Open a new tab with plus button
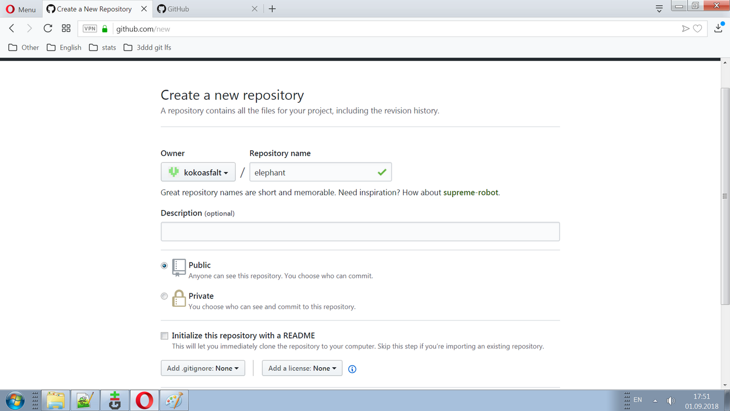This screenshot has height=411, width=730. (x=272, y=9)
